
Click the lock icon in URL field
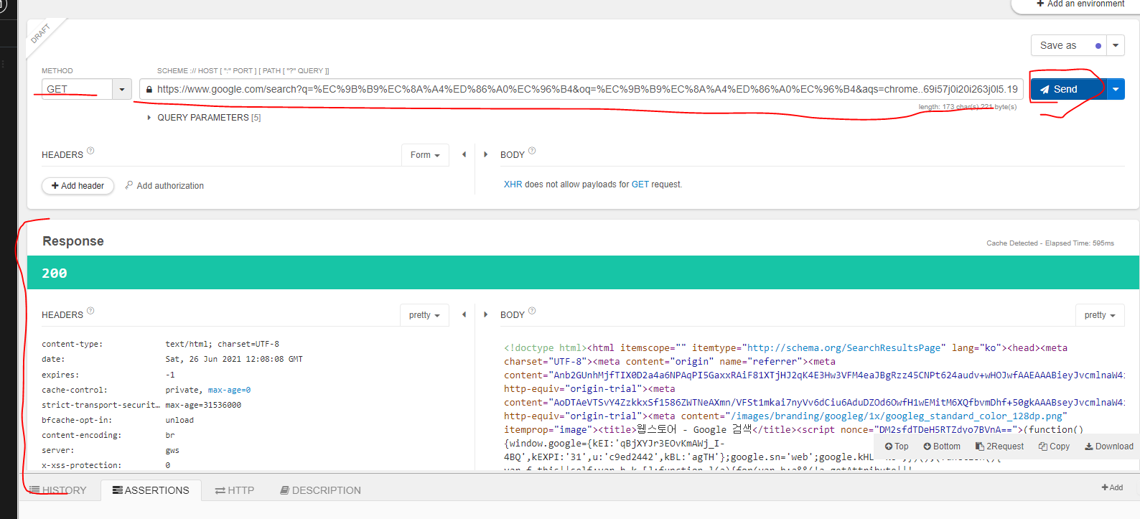point(149,90)
